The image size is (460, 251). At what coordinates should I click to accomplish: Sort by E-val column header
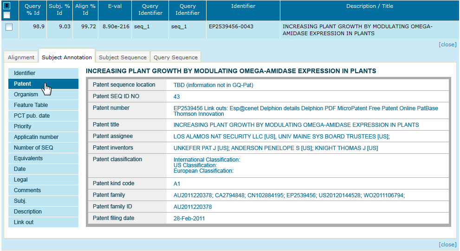(x=115, y=10)
